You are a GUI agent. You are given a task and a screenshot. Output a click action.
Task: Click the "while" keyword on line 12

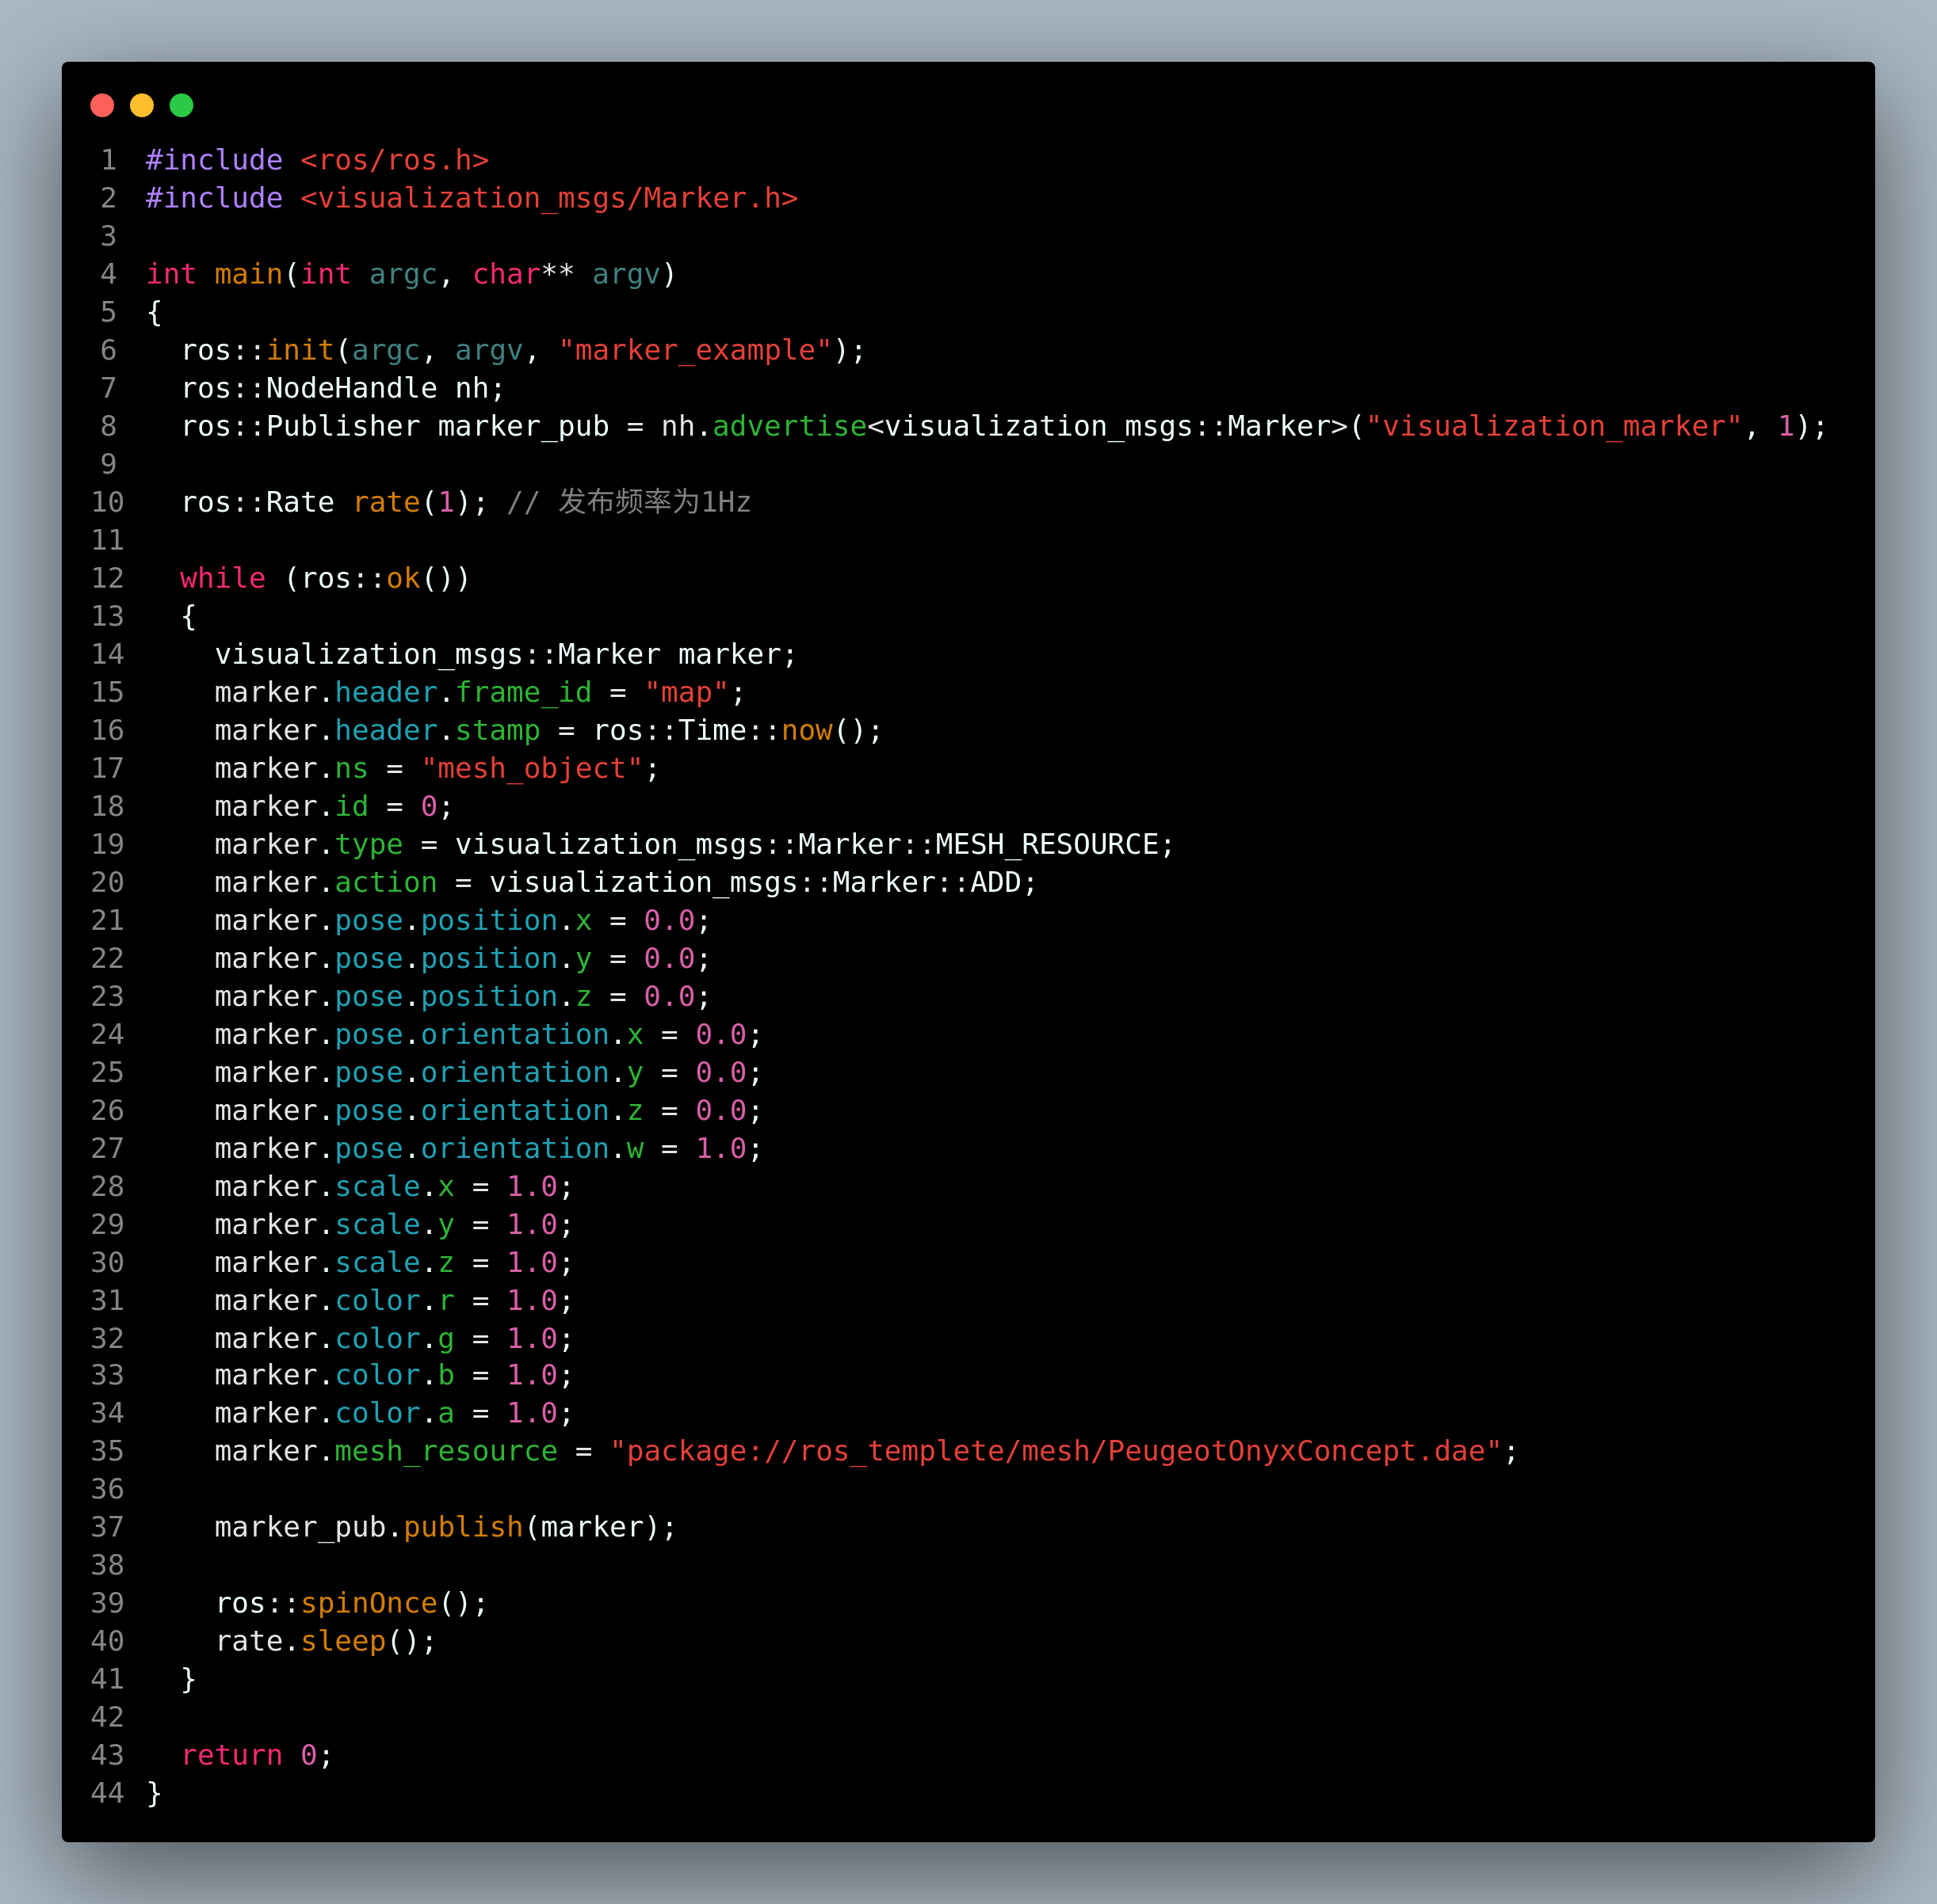pyautogui.click(x=223, y=578)
